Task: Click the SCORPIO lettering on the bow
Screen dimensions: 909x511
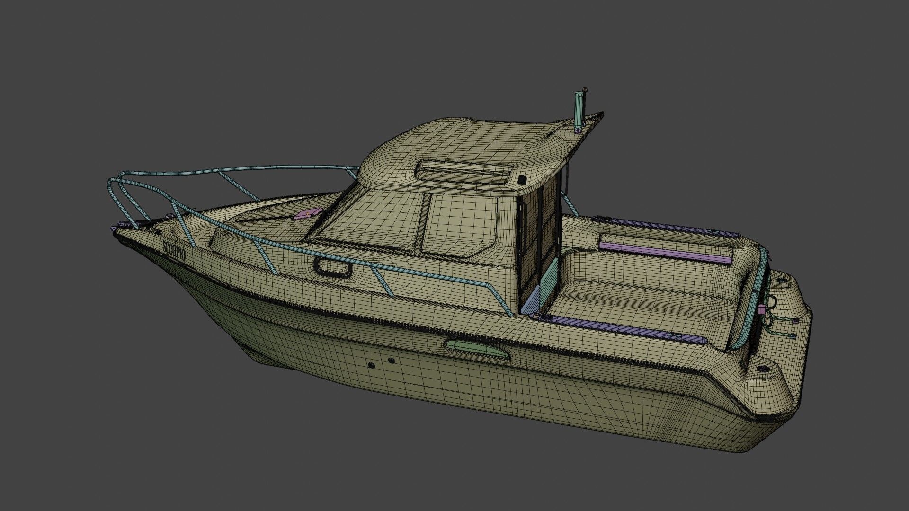Action: pos(173,249)
